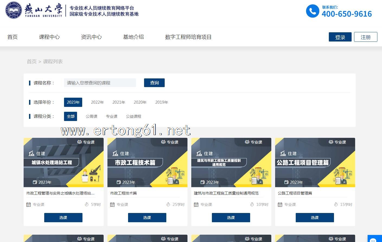This screenshot has height=242, width=382.
Task: Filter courses by 公益课程 category
Action: coord(133,116)
